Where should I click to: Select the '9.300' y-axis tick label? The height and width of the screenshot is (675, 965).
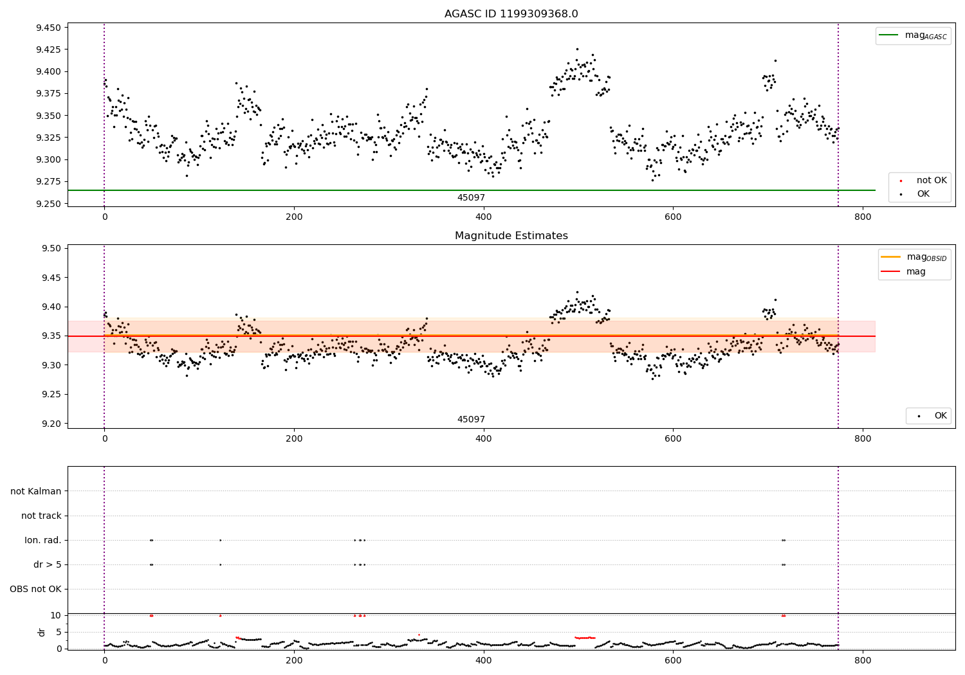[x=48, y=160]
